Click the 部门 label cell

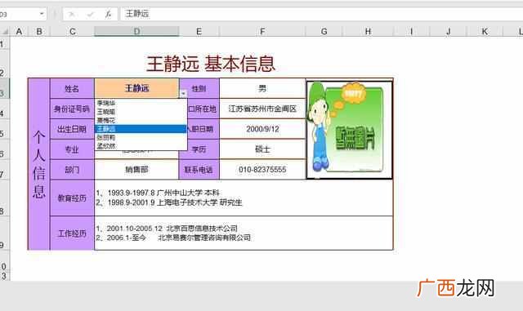point(72,170)
